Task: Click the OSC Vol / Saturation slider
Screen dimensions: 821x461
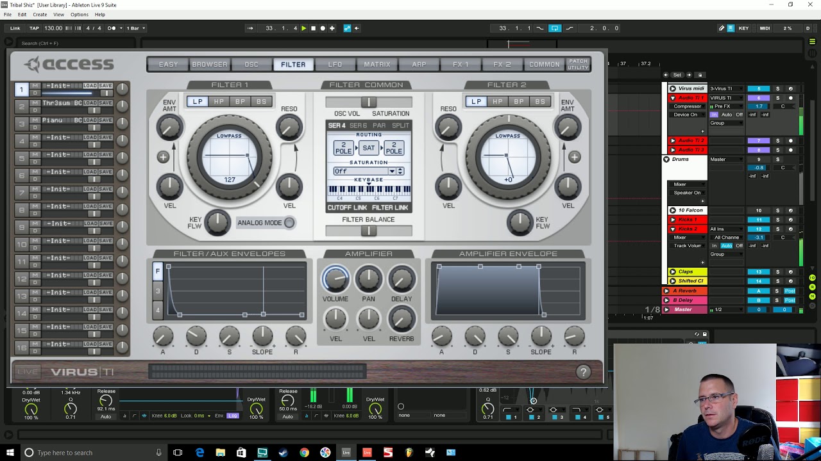Action: [x=368, y=102]
